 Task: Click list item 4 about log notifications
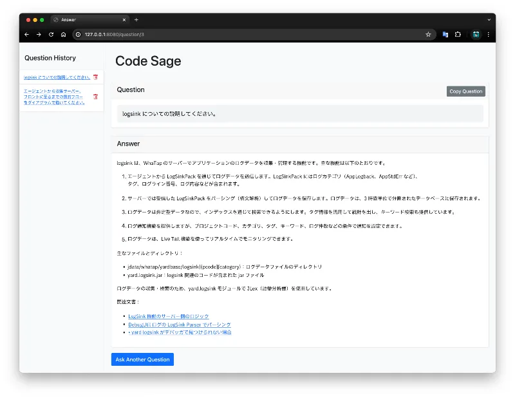pos(263,226)
